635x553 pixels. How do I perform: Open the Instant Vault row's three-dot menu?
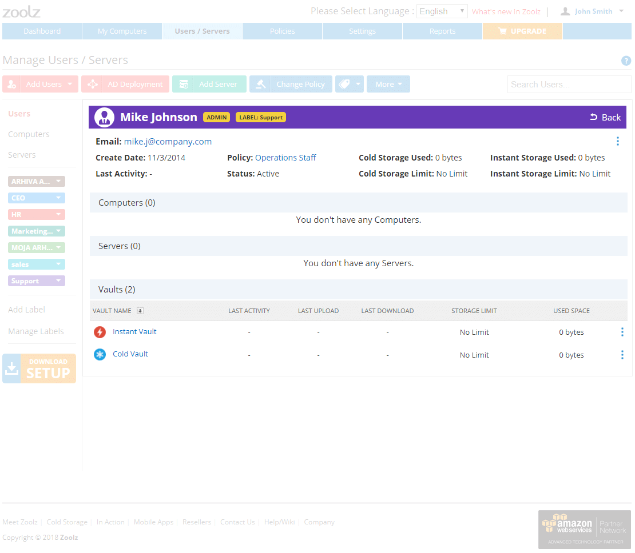622,332
